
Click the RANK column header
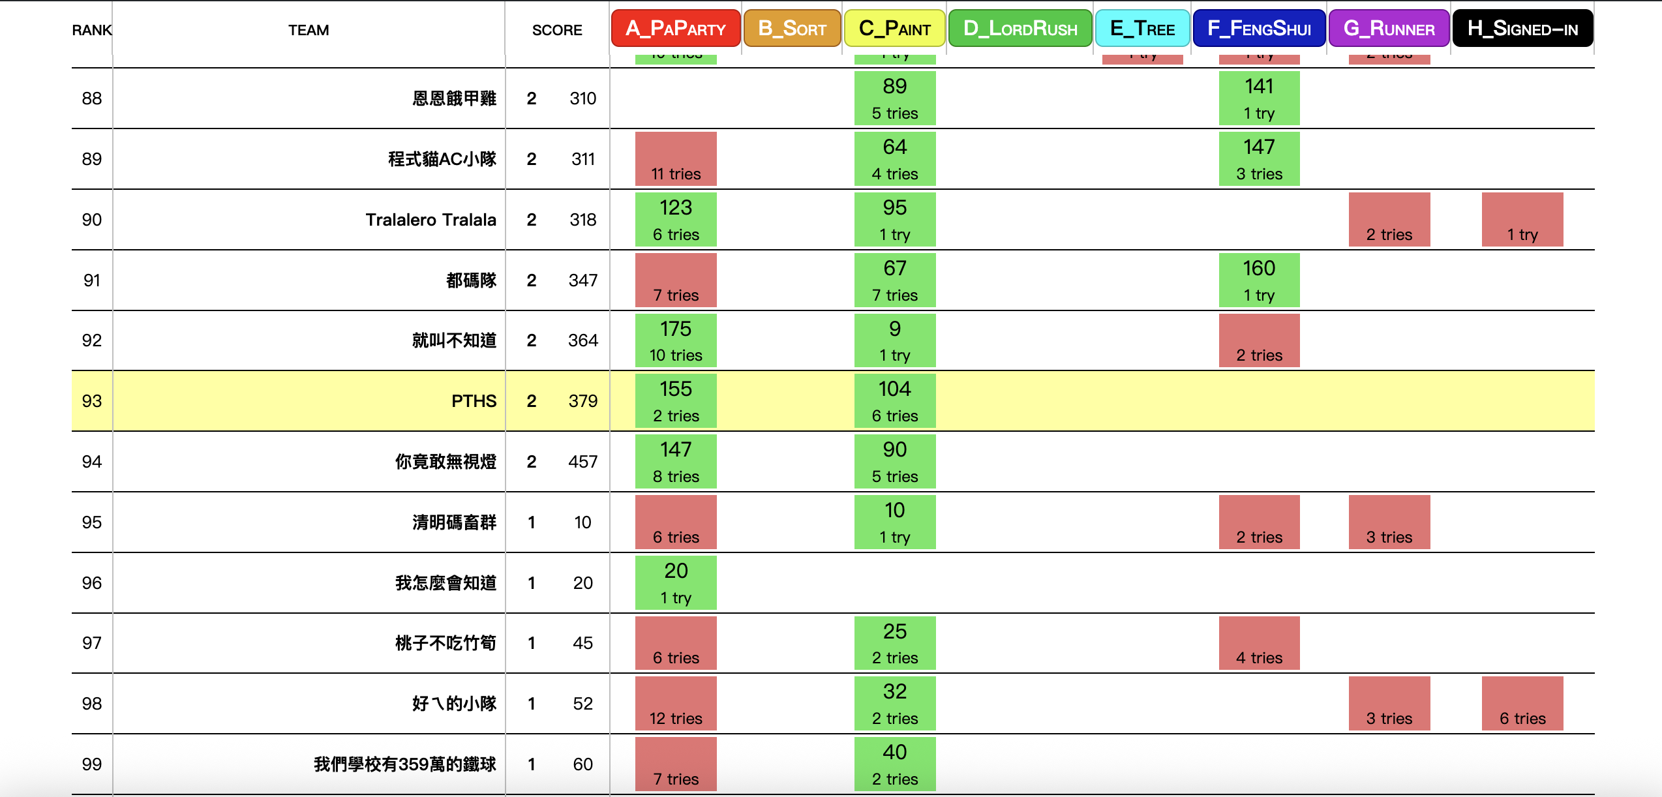point(91,30)
